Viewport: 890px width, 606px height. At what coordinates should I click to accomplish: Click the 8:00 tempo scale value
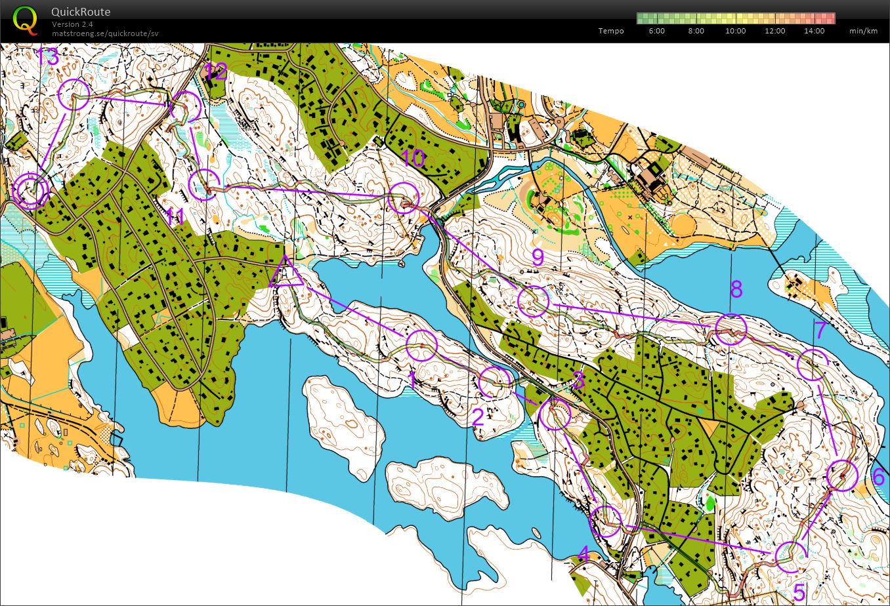click(x=696, y=31)
